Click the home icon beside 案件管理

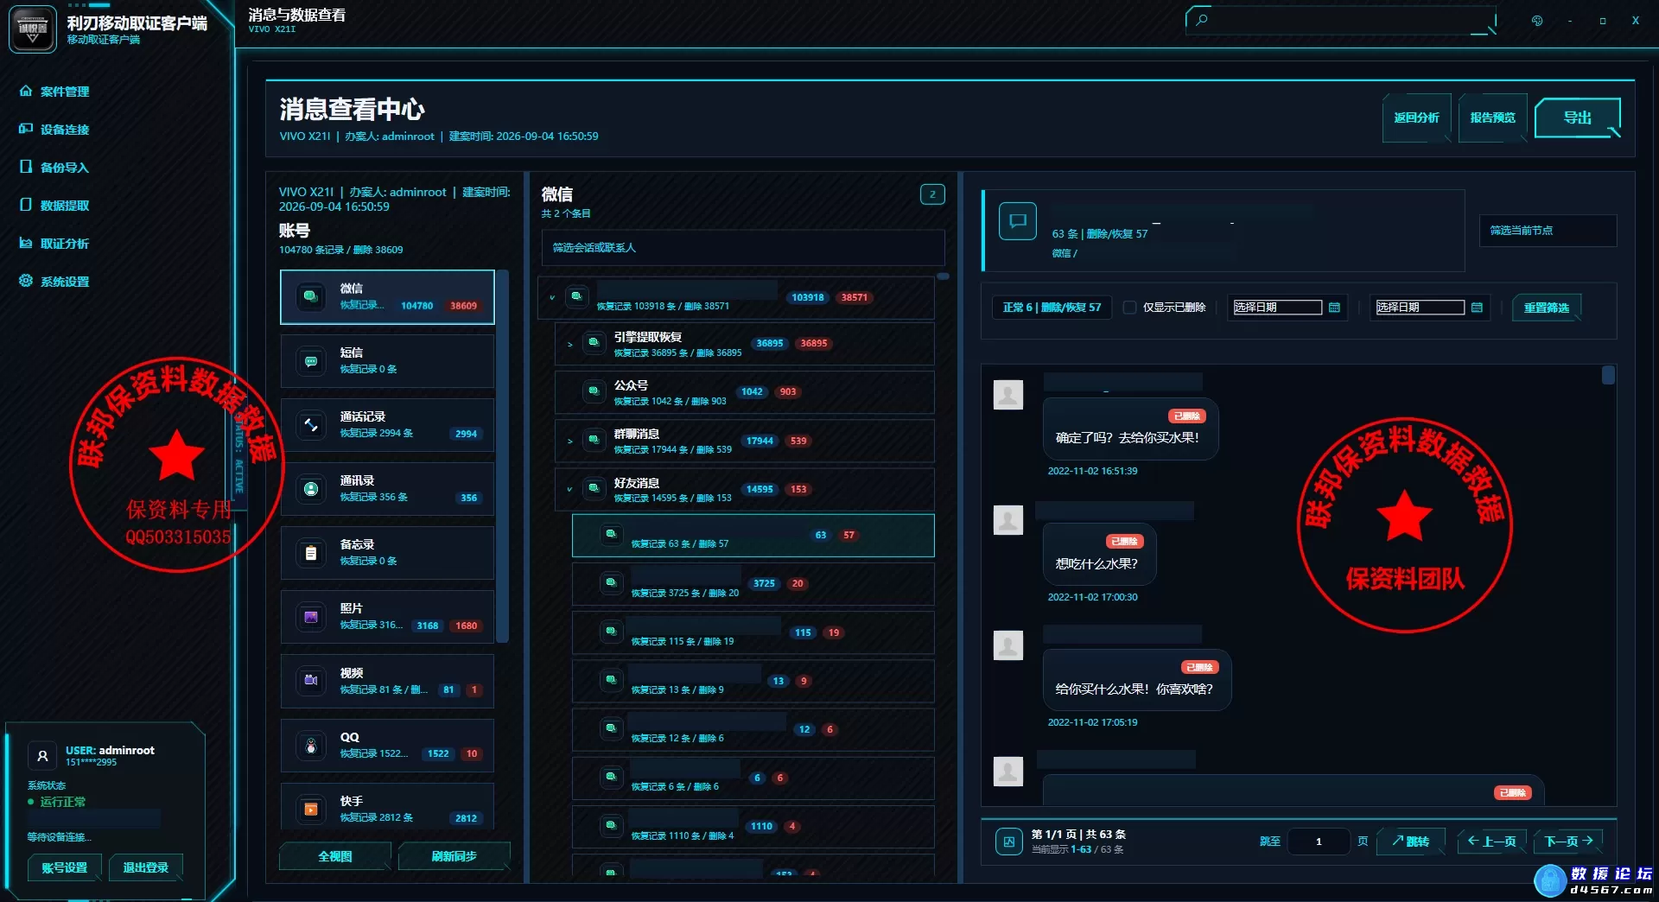[26, 91]
